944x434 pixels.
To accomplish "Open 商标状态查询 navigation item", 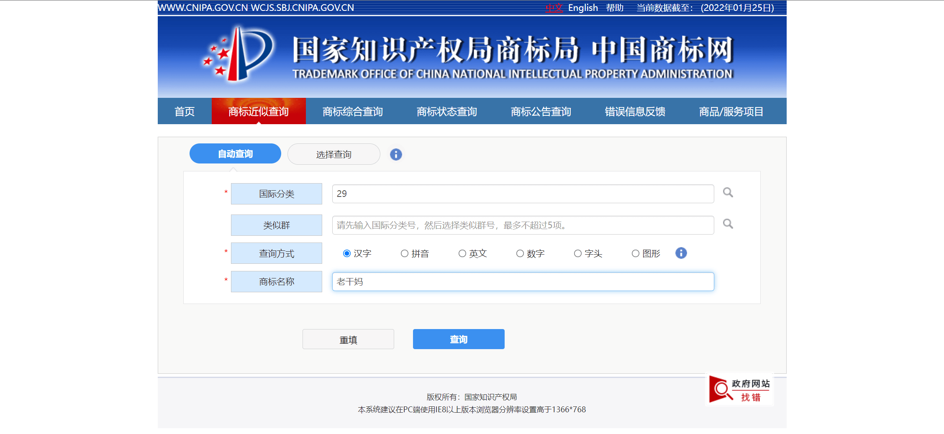I will coord(447,111).
